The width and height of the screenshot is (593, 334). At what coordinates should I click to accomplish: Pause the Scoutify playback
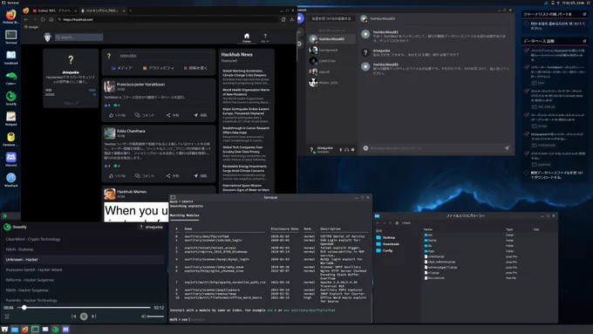[84, 317]
